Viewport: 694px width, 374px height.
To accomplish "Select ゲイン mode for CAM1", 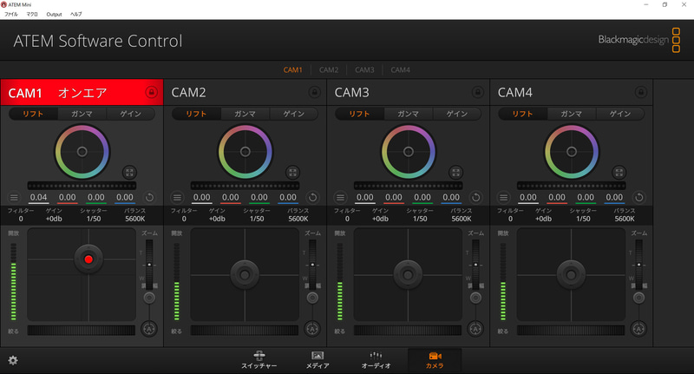I will tap(131, 114).
